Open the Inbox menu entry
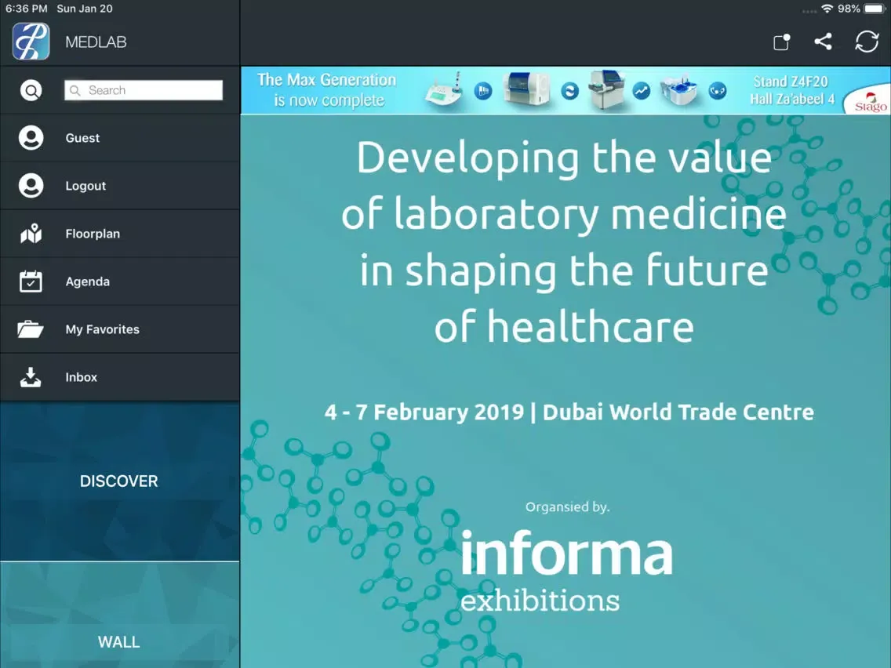This screenshot has height=668, width=891. click(82, 377)
